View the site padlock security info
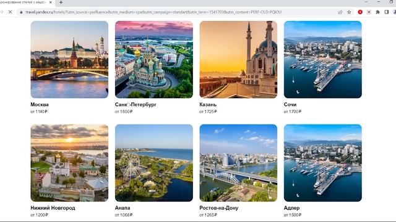The height and width of the screenshot is (222, 396). click(21, 12)
